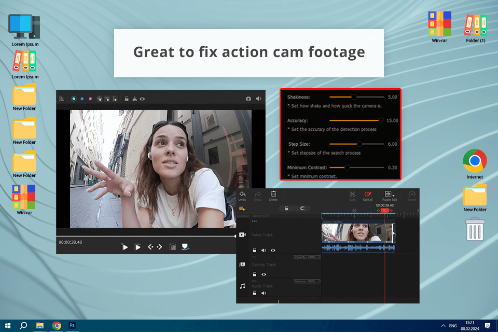
Task: Open File Explorer from the taskbar
Action: (40, 326)
